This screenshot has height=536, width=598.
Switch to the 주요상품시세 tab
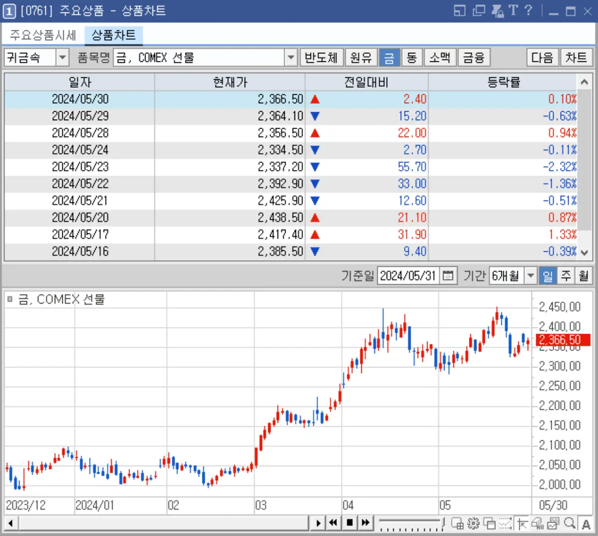coord(43,35)
